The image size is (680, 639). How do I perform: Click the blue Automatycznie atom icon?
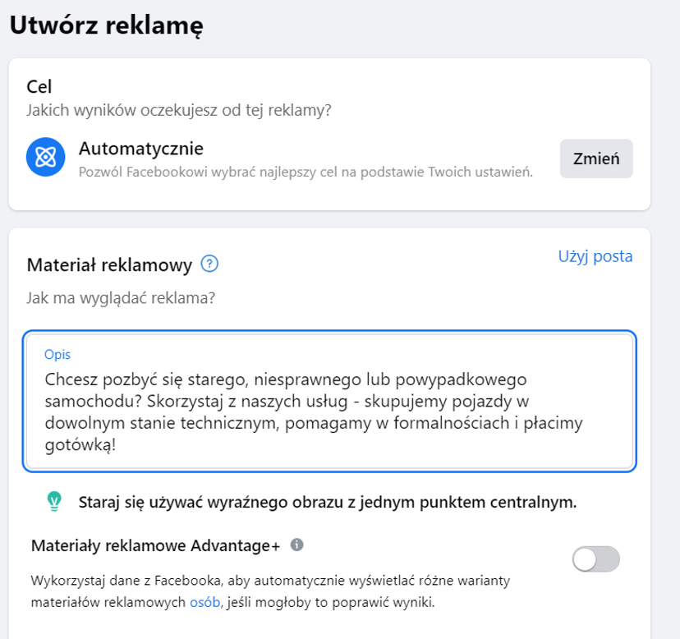(45, 157)
